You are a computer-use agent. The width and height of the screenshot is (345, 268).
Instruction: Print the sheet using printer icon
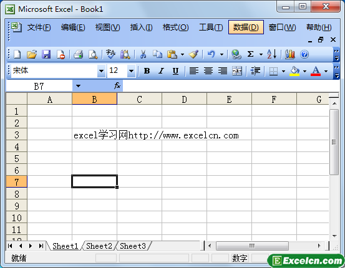79,54
